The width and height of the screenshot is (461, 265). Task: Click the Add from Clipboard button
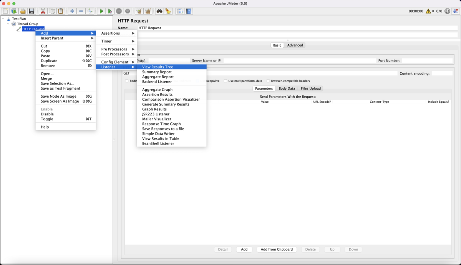277,249
